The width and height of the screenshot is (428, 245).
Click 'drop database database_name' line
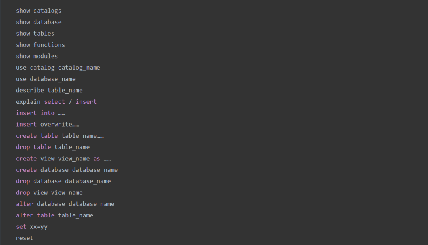point(63,181)
